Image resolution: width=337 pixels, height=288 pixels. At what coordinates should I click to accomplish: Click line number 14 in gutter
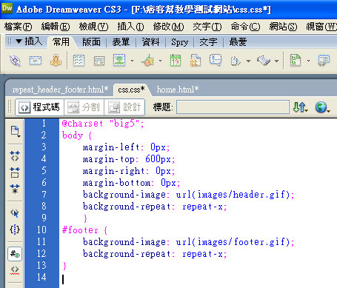(41, 277)
